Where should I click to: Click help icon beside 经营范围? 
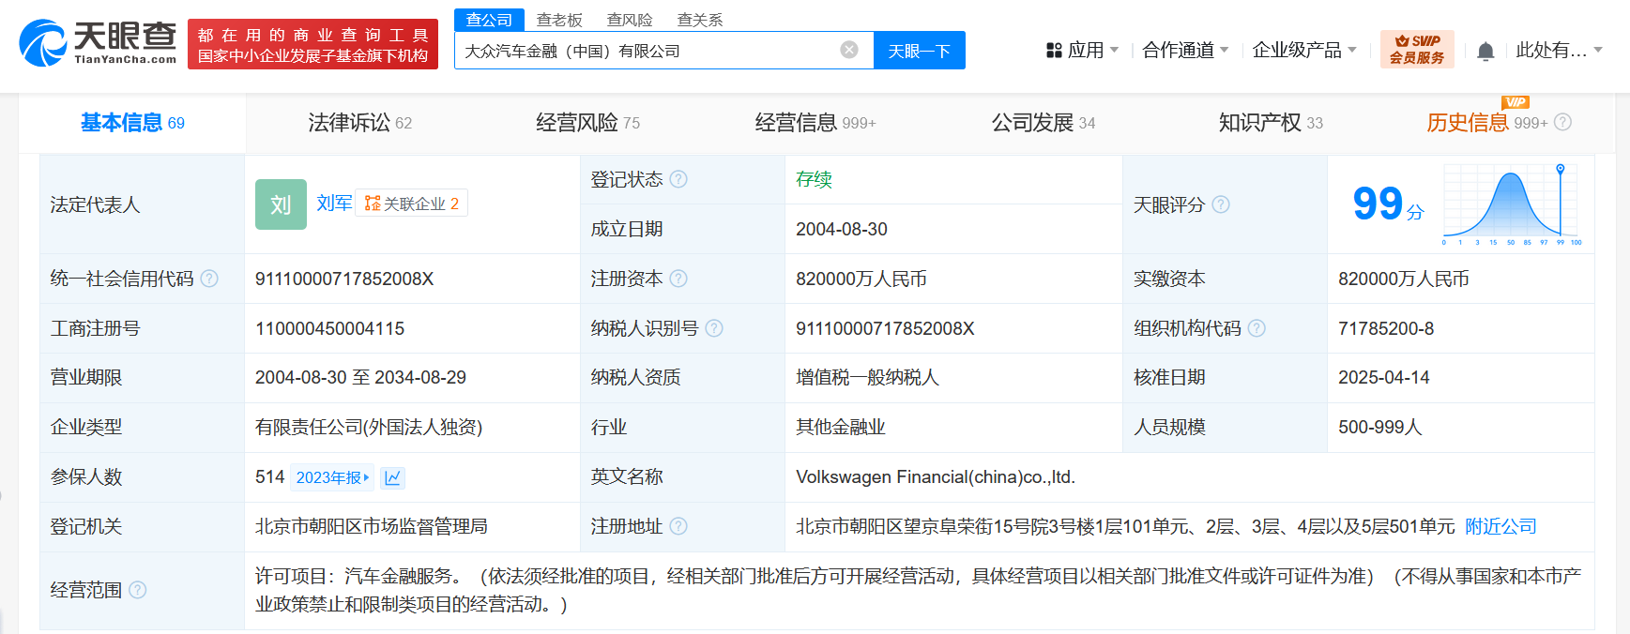(138, 590)
